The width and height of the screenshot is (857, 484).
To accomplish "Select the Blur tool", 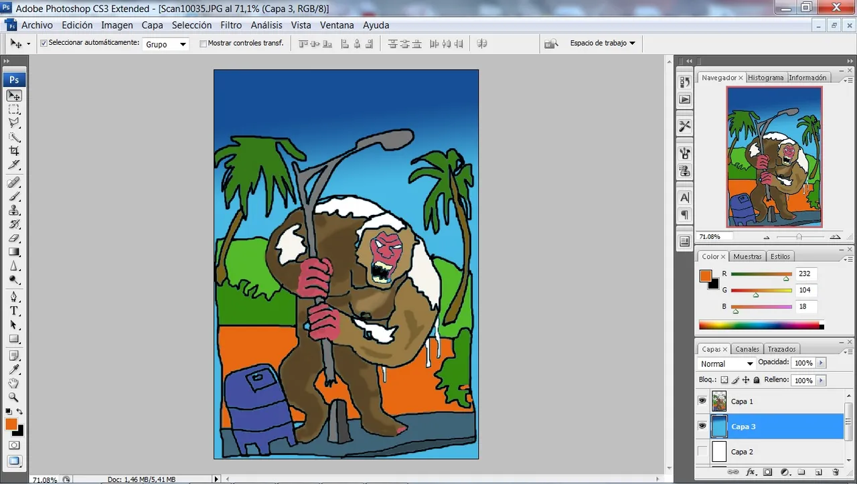I will point(14,266).
